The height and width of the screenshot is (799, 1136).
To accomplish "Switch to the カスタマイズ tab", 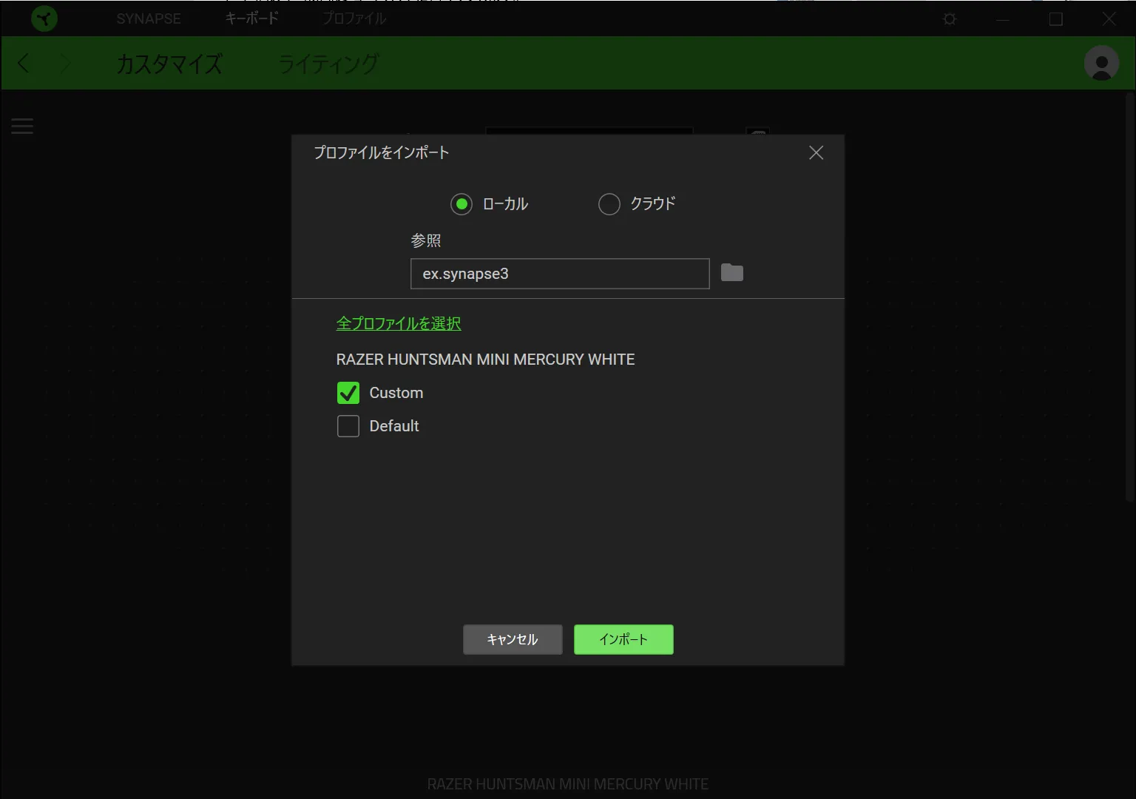I will pos(169,64).
